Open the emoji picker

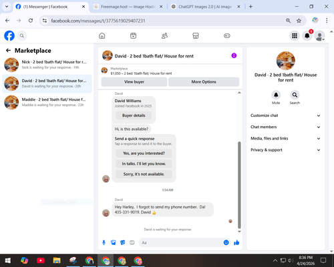pos(226,242)
